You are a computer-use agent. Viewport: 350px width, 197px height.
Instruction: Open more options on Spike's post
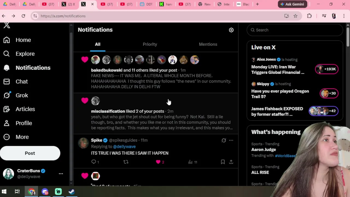pyautogui.click(x=231, y=140)
